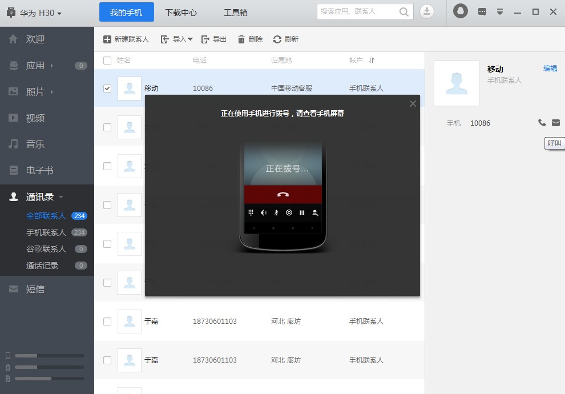Hang up with the red end-call button
The height and width of the screenshot is (394, 565).
(x=283, y=194)
